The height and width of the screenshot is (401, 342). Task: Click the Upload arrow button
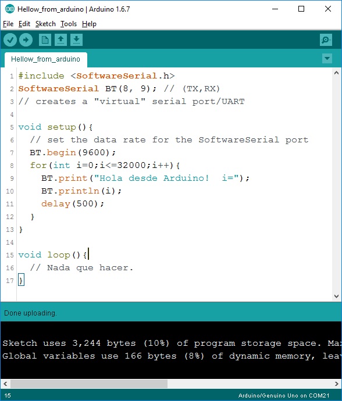(26, 40)
